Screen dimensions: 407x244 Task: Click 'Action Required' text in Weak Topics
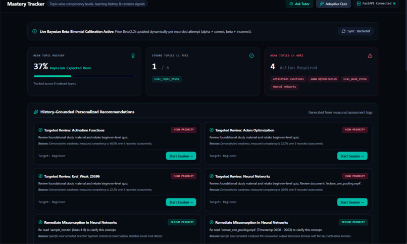298,68
